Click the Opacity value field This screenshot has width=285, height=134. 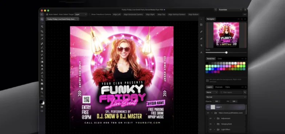217,101
